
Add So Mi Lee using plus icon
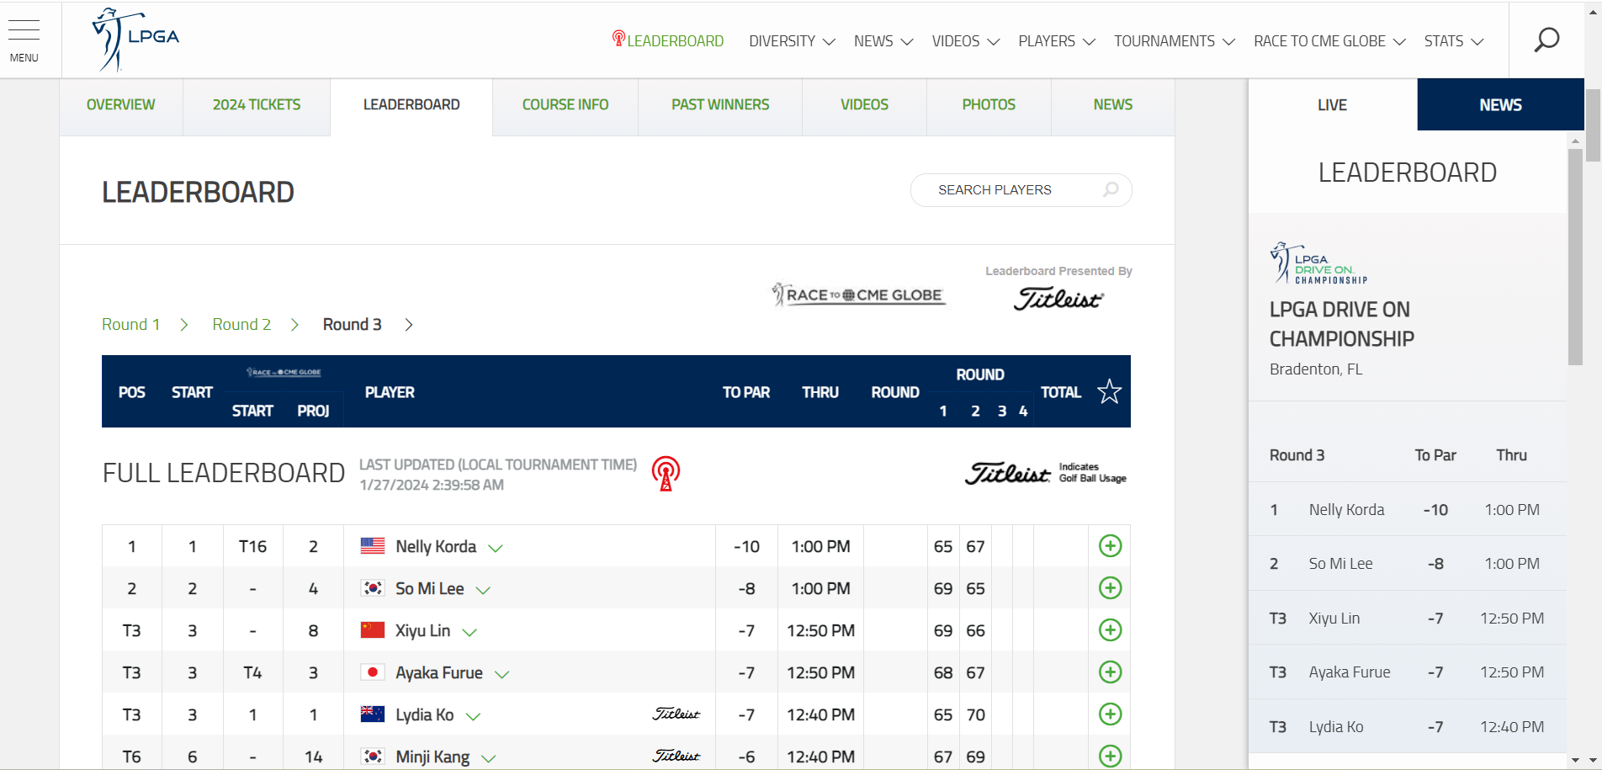click(x=1110, y=588)
